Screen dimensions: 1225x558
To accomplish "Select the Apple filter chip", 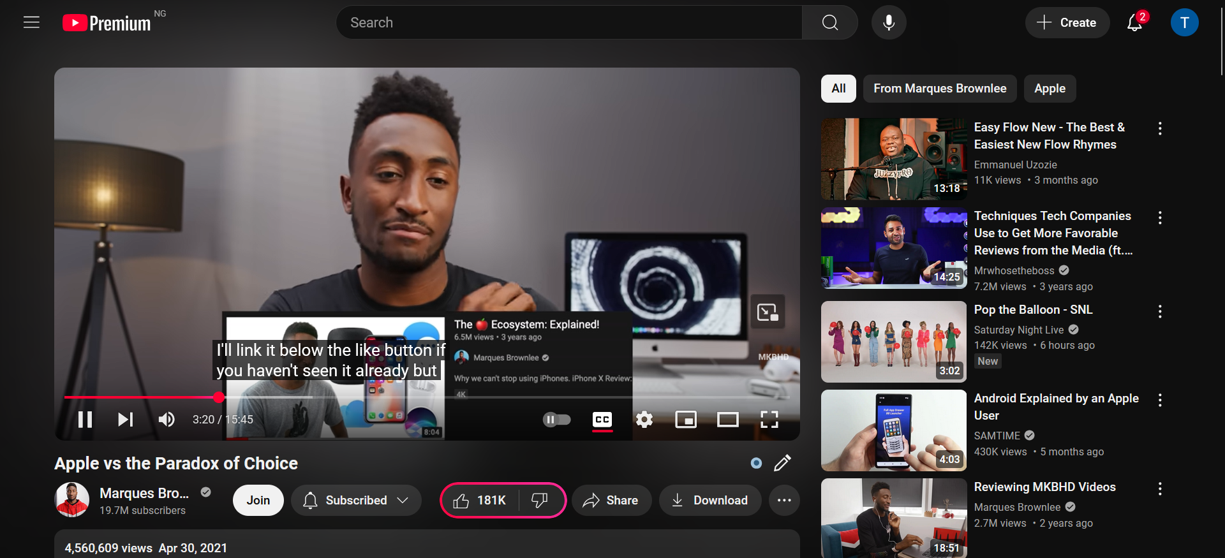I will [x=1050, y=89].
